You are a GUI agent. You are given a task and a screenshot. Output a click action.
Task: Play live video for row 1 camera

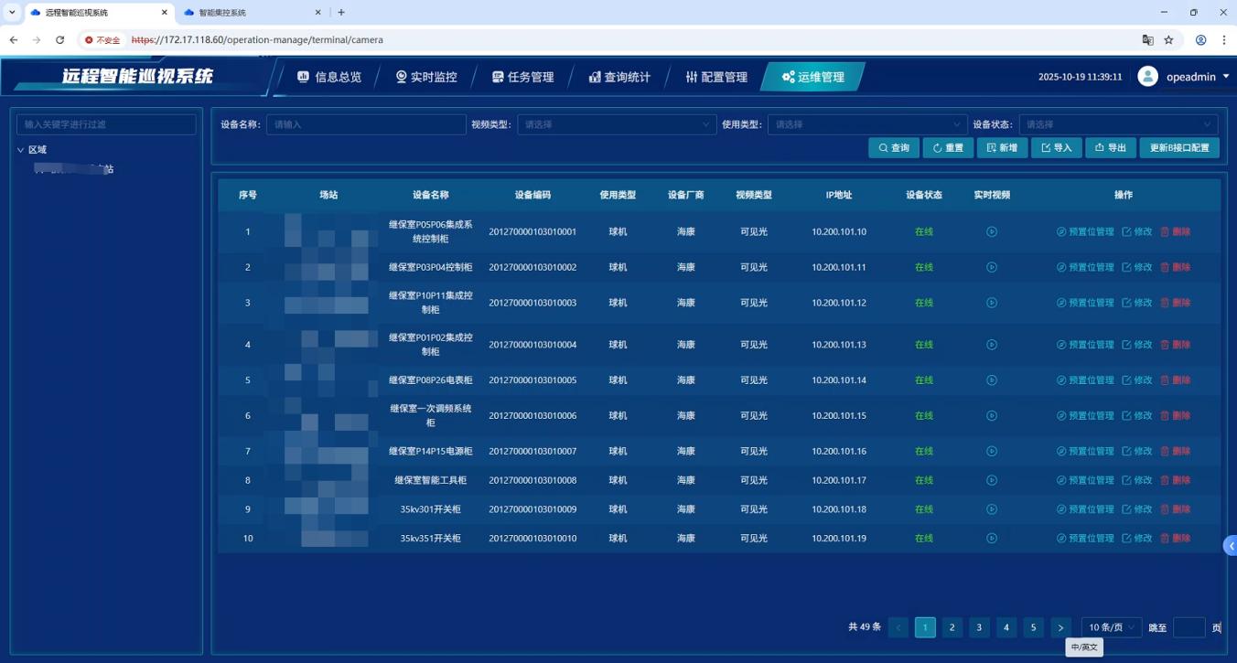pyautogui.click(x=992, y=232)
